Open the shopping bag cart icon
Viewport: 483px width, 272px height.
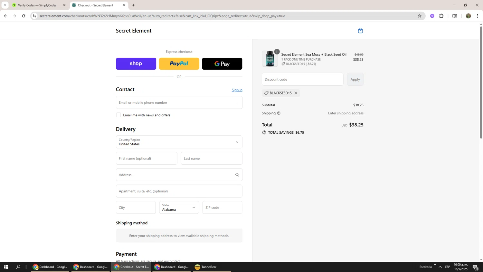360,31
